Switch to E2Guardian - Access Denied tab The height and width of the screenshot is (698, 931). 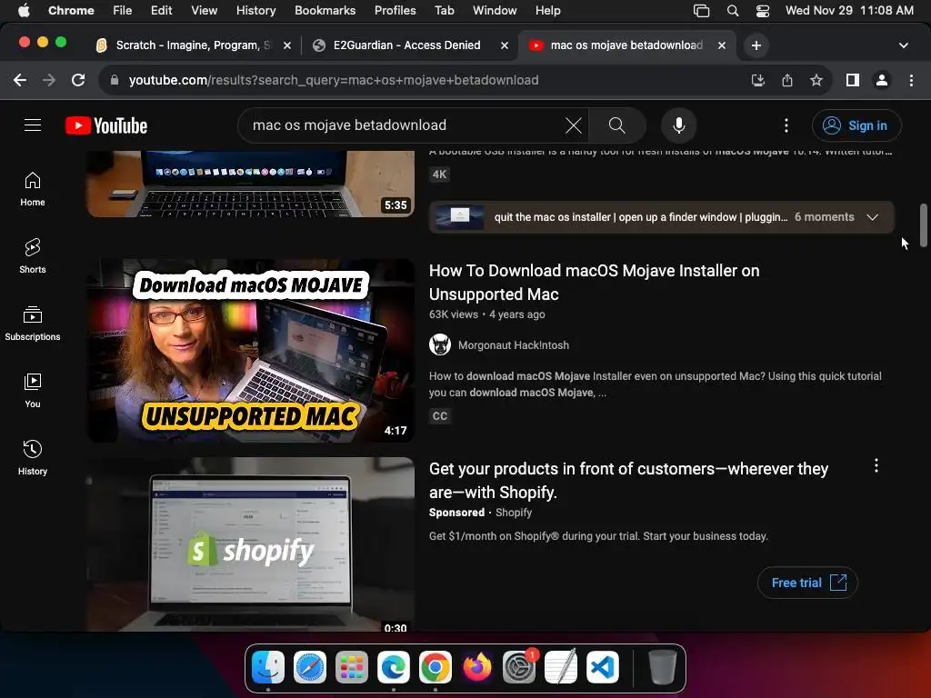pyautogui.click(x=406, y=45)
